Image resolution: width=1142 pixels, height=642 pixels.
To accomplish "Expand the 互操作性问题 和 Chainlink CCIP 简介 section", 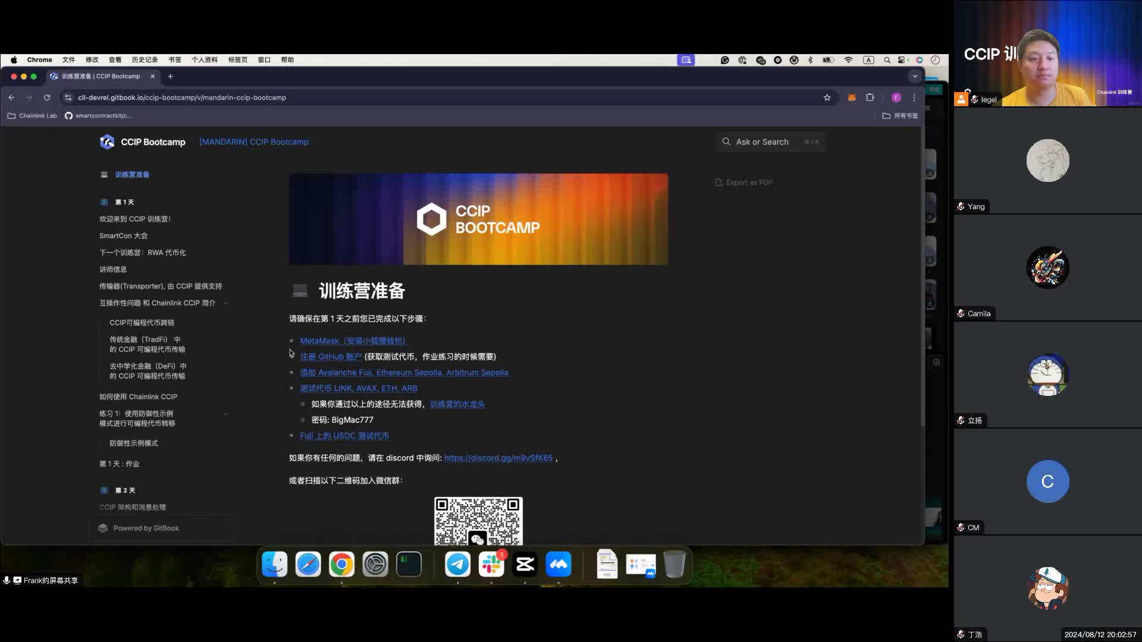I will 226,303.
